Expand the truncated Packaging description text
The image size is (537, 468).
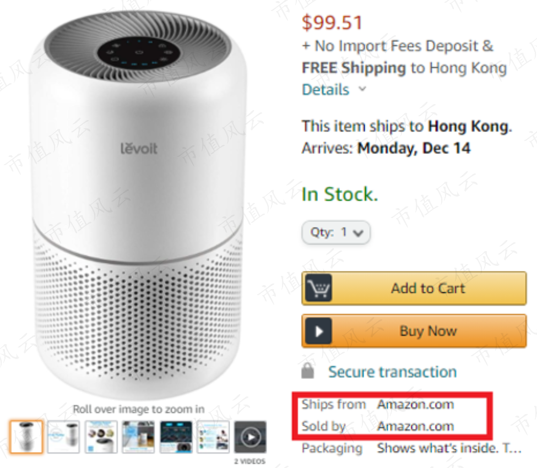449,448
